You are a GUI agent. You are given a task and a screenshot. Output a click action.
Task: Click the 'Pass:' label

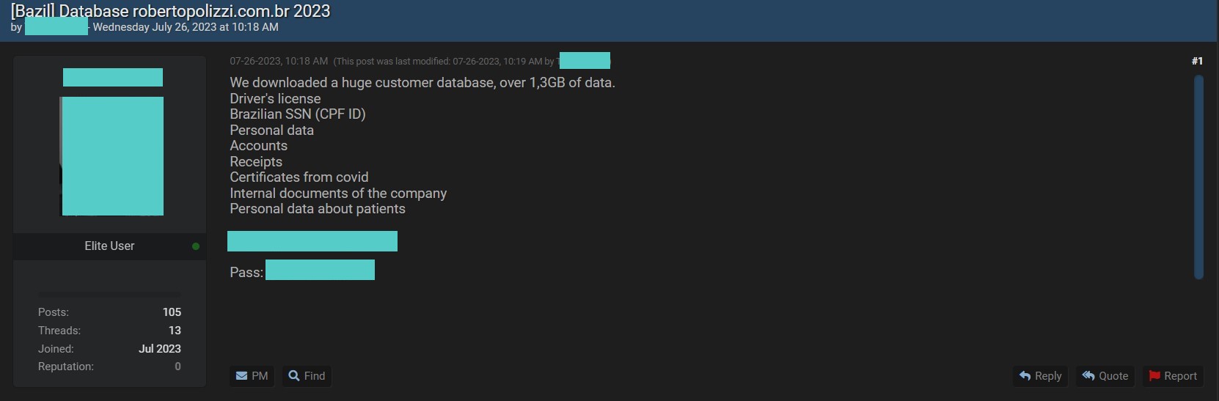(x=246, y=272)
